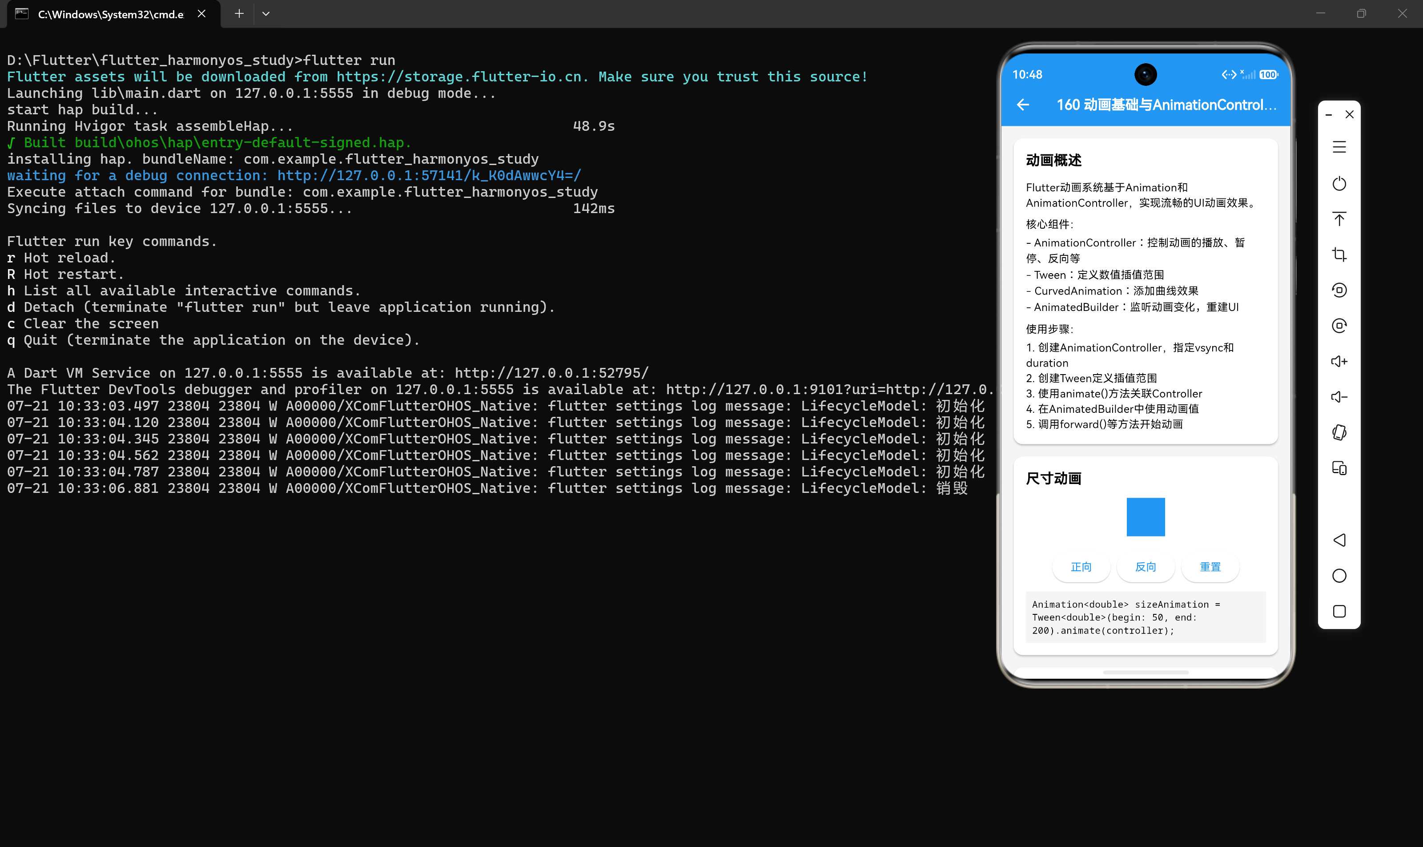
Task: Tap the 反向 reverse animation button
Action: [x=1145, y=567]
